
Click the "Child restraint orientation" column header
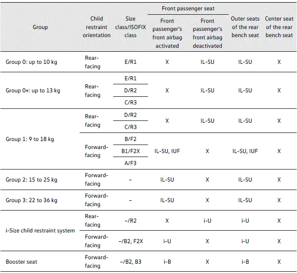point(97,27)
